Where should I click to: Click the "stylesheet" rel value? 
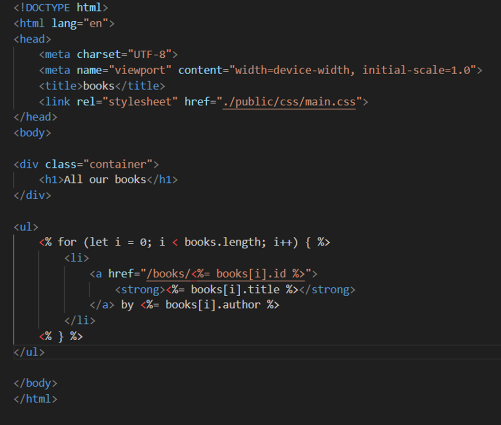coord(140,102)
